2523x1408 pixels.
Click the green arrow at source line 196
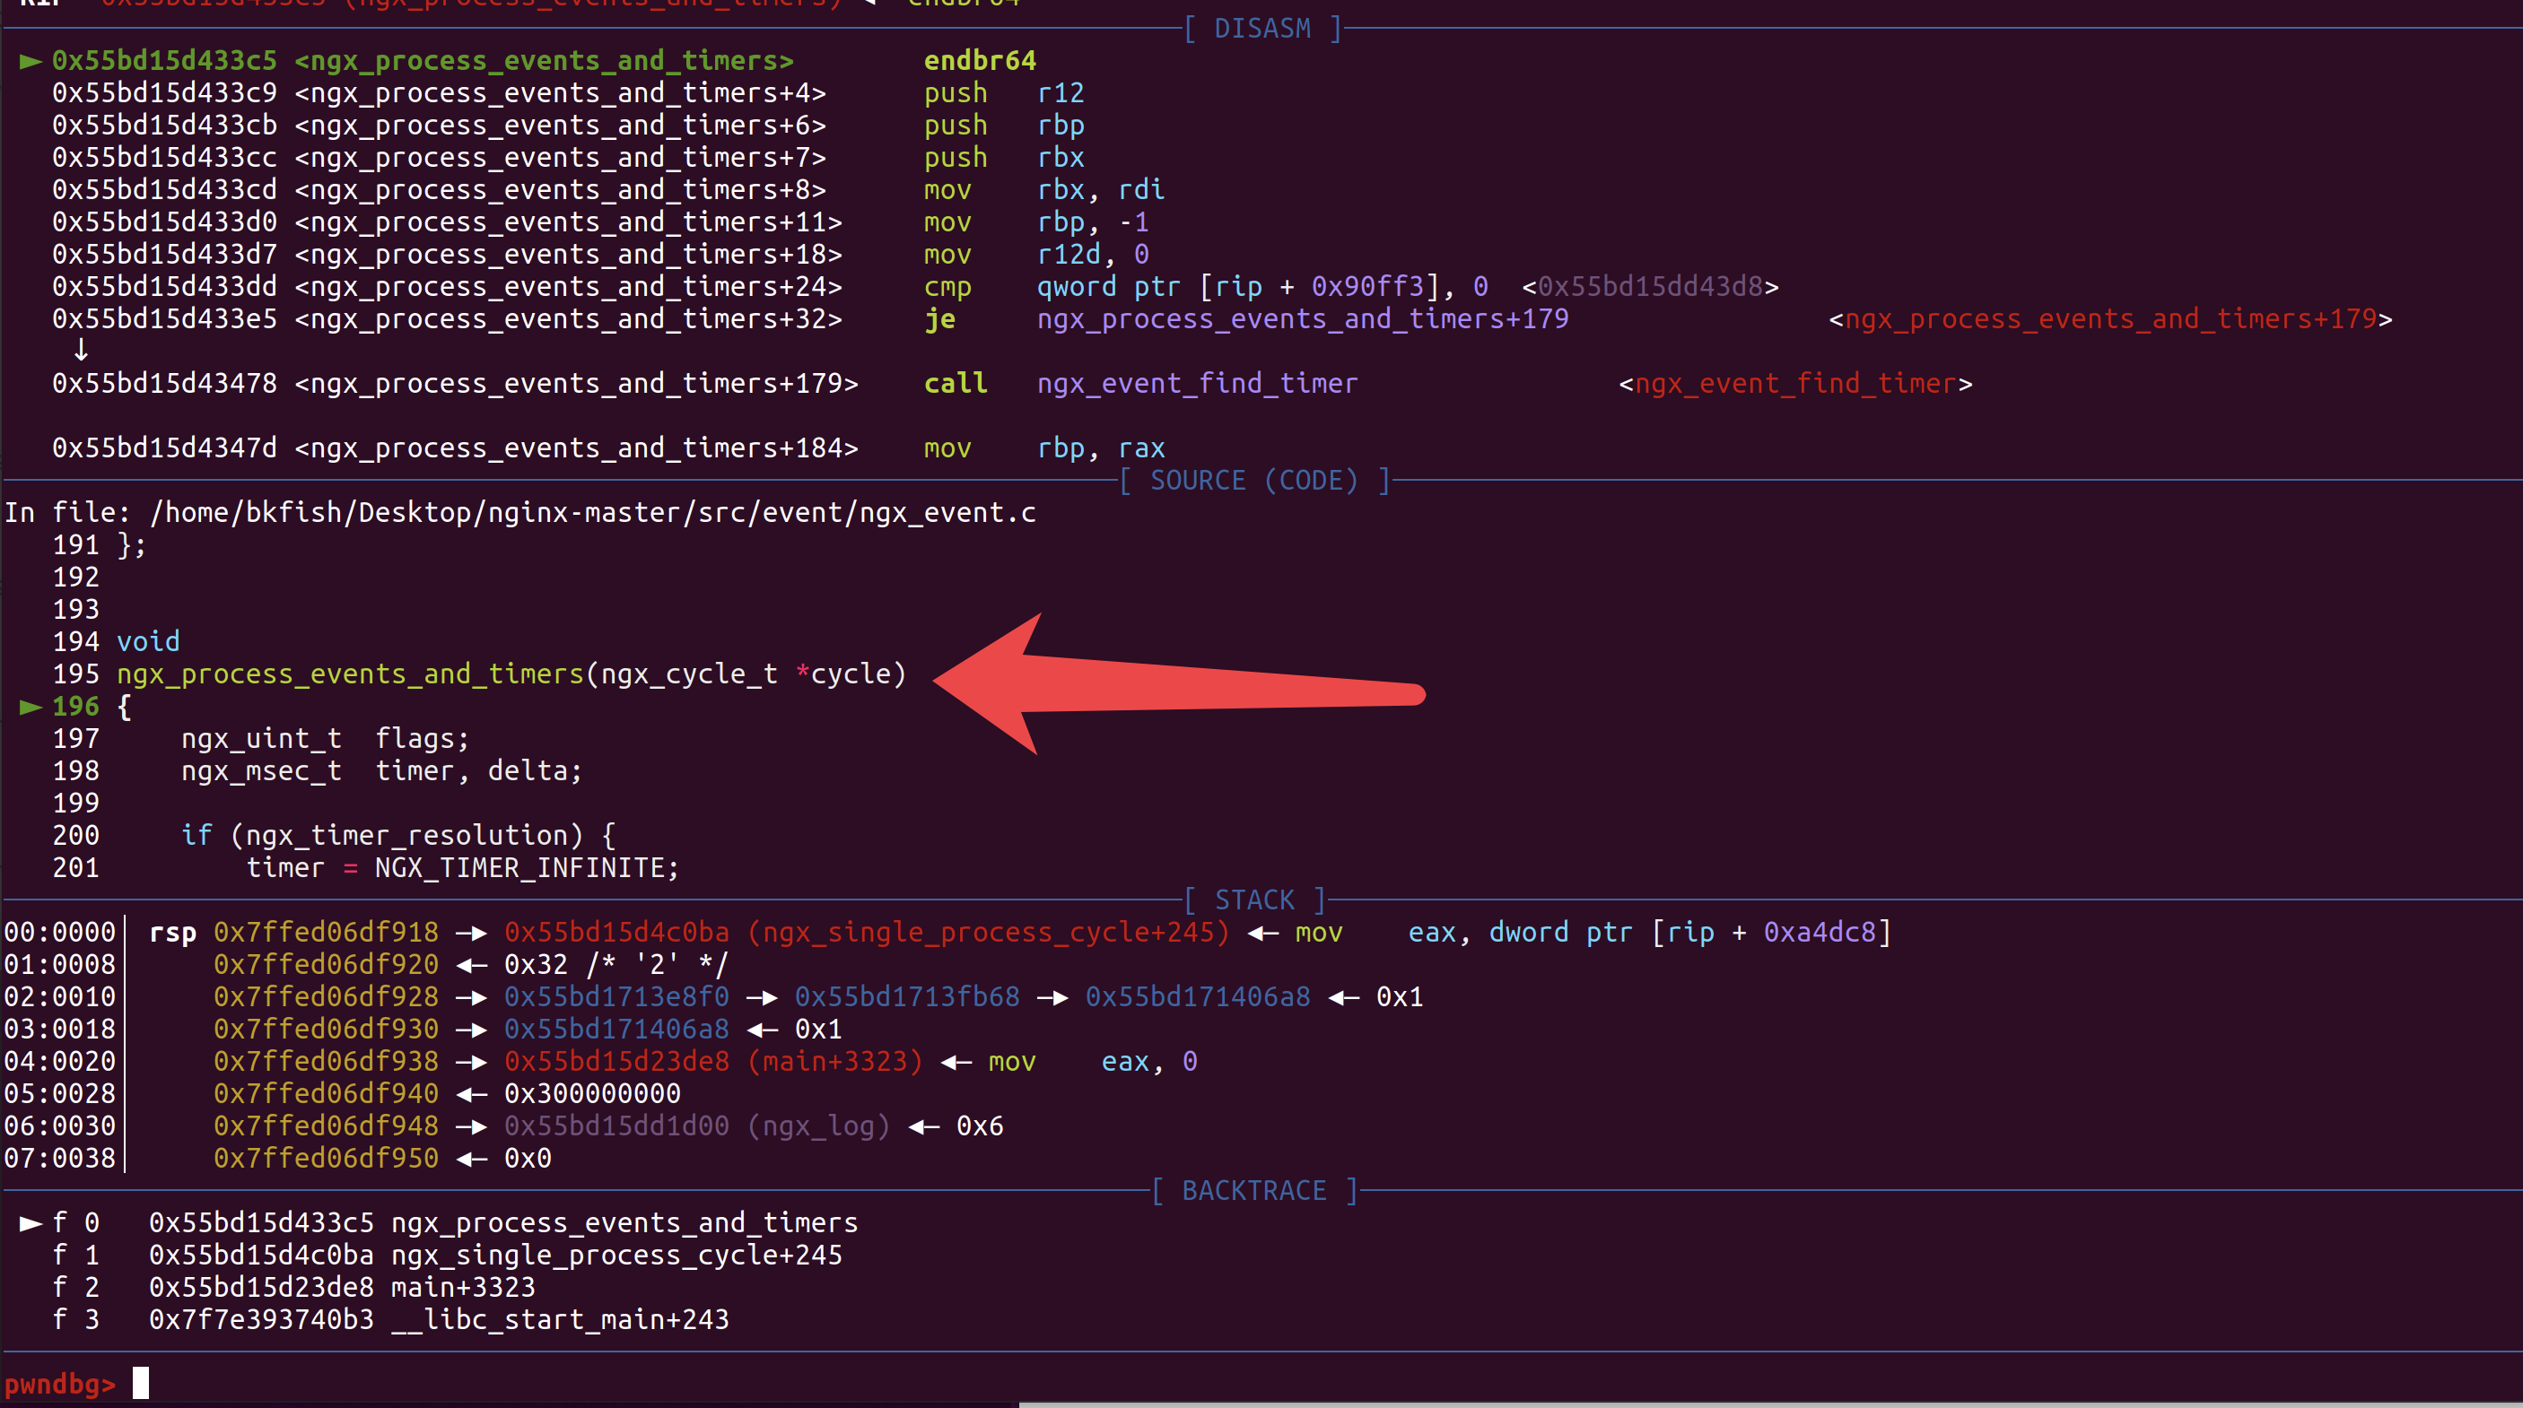[x=31, y=707]
